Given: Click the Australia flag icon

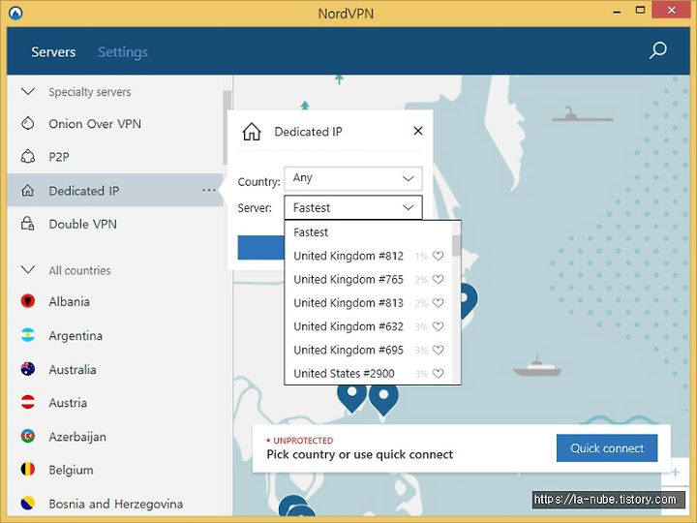Looking at the screenshot, I should pos(27,369).
